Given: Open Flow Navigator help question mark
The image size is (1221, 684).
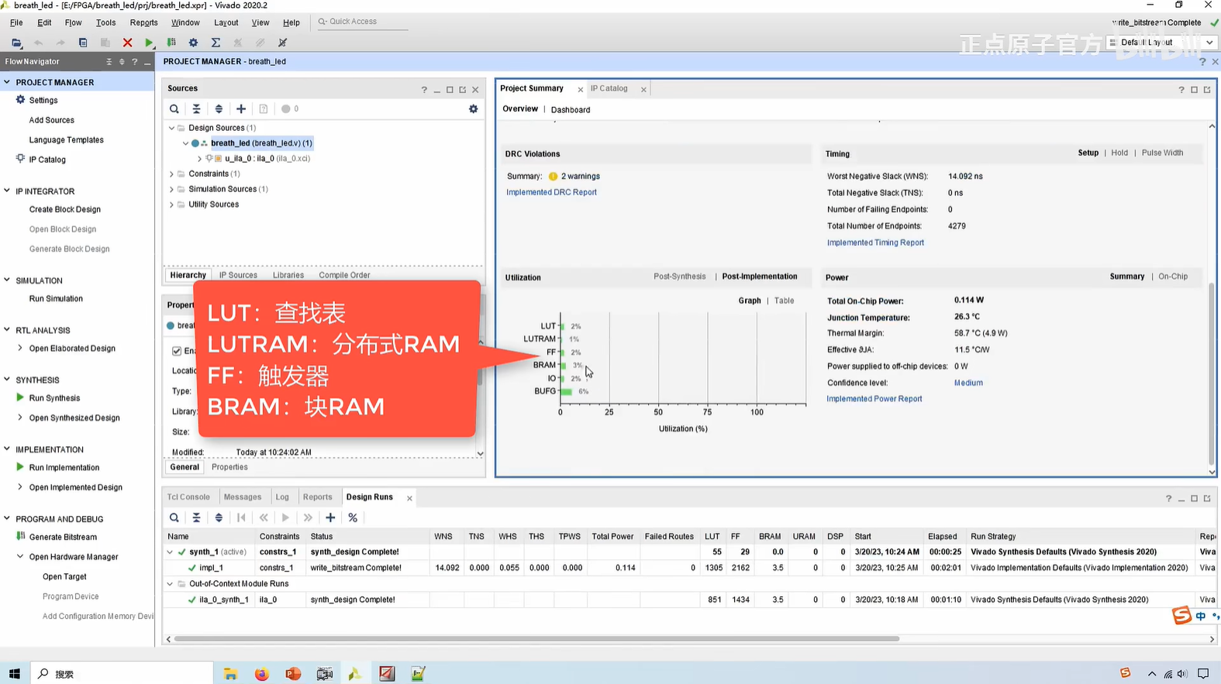Looking at the screenshot, I should (135, 62).
